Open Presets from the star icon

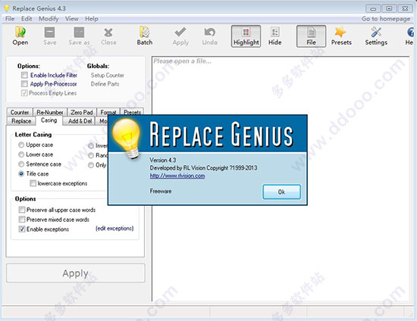pyautogui.click(x=341, y=36)
